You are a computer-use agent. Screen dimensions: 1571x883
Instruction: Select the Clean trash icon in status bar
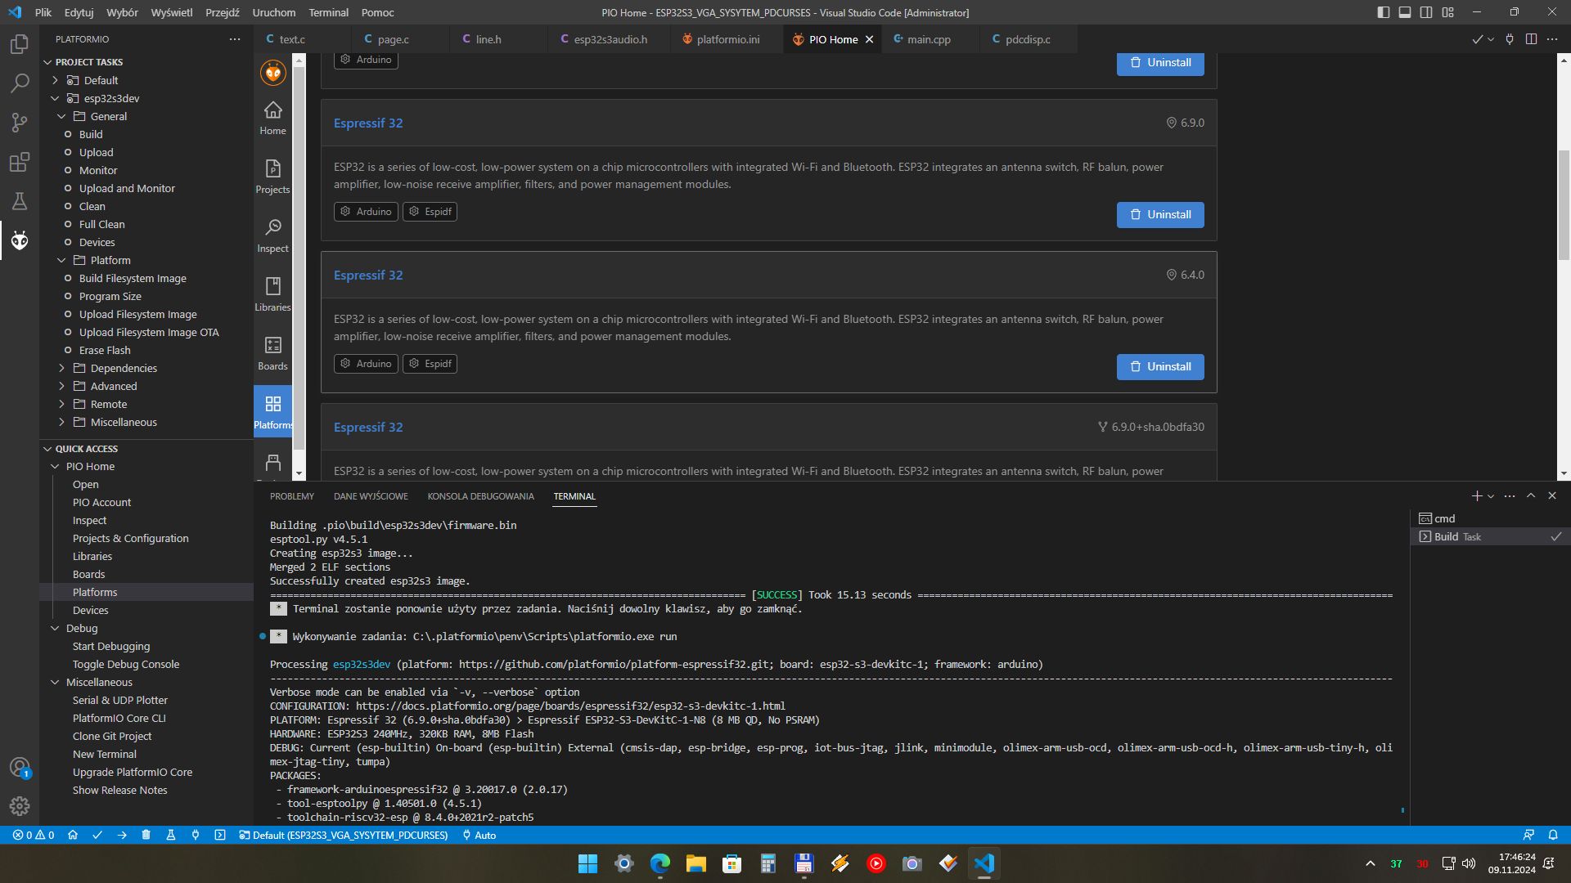[x=146, y=835]
